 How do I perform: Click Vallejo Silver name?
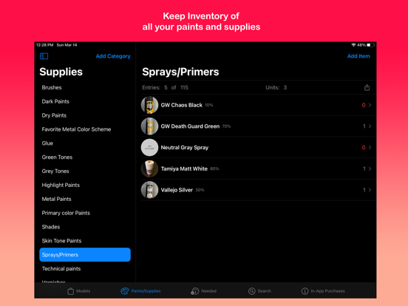177,190
